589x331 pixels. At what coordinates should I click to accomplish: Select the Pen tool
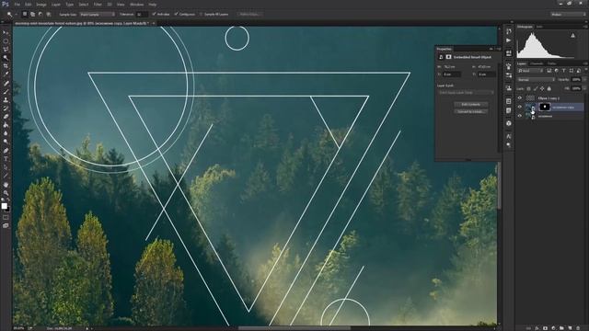pos(6,151)
